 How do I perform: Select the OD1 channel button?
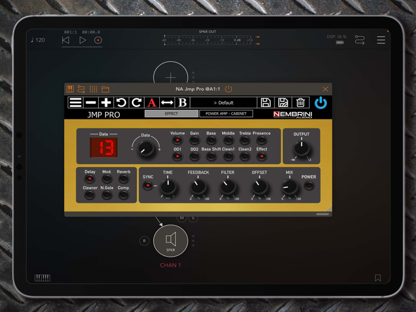pos(178,156)
